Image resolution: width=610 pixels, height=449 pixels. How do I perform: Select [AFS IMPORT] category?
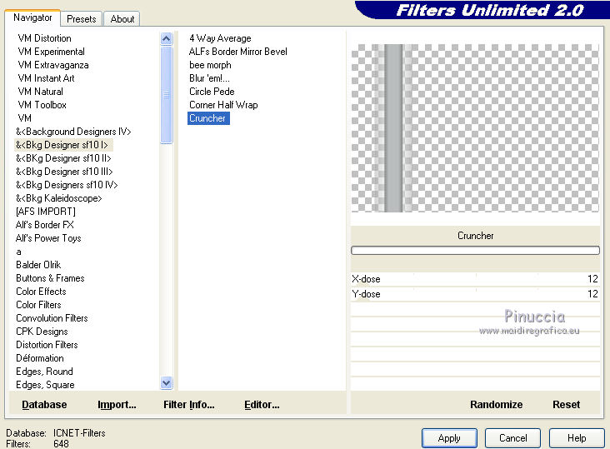pos(46,212)
